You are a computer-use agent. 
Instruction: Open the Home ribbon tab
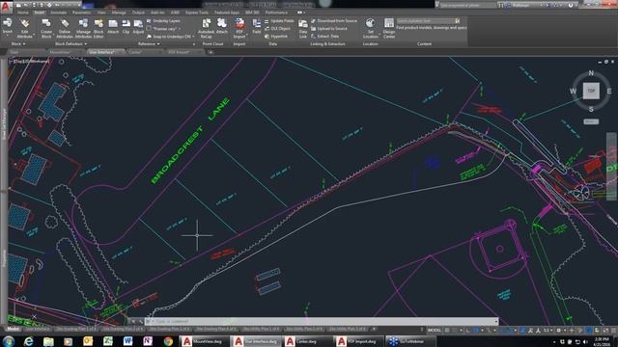click(23, 13)
